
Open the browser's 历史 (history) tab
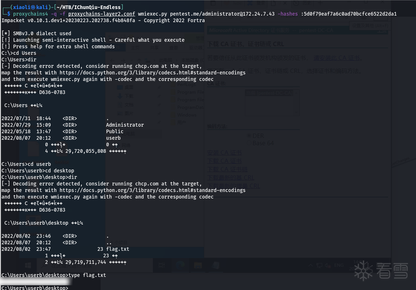point(302,3)
